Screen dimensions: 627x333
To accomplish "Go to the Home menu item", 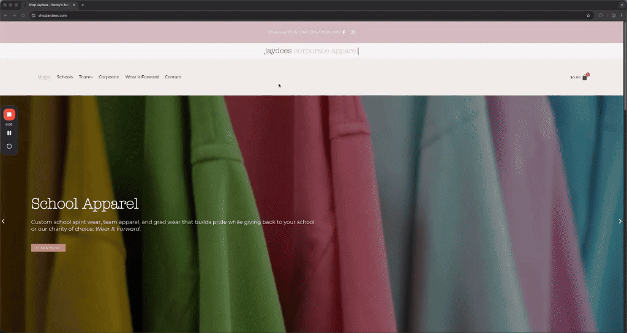I will click(44, 77).
